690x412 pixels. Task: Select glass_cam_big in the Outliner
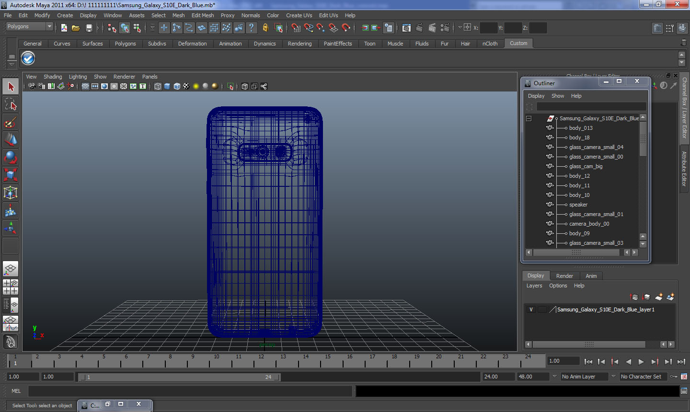pyautogui.click(x=586, y=166)
